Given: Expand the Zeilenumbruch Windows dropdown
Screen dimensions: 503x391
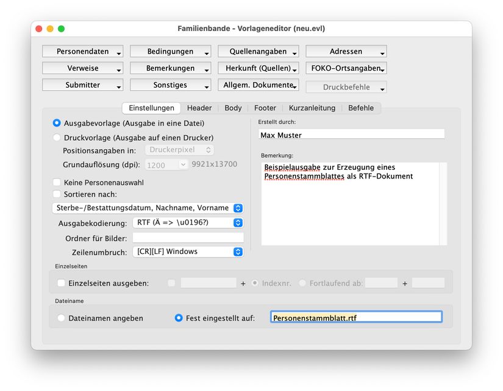Looking at the screenshot, I should coord(188,252).
